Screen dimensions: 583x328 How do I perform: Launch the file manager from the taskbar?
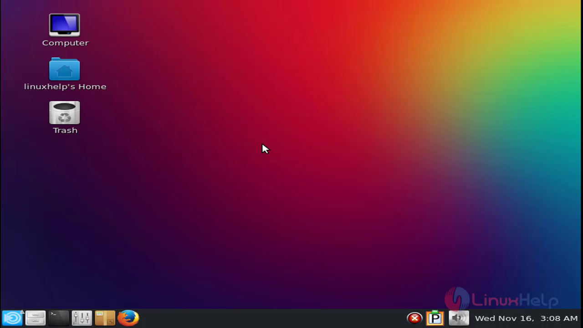click(x=35, y=318)
